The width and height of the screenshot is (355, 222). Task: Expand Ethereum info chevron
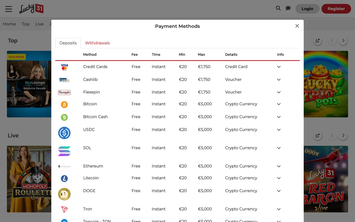pos(279,166)
